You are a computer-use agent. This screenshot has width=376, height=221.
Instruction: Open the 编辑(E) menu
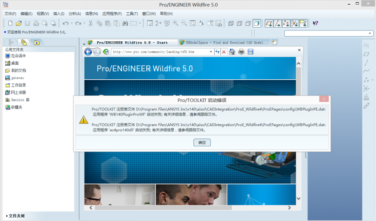[x=26, y=14]
